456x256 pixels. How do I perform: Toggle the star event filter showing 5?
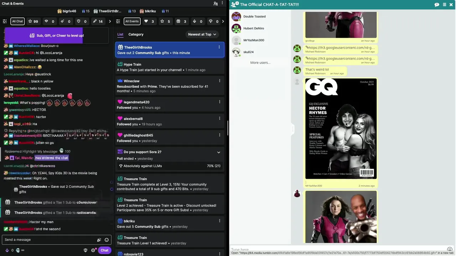[x=165, y=21]
